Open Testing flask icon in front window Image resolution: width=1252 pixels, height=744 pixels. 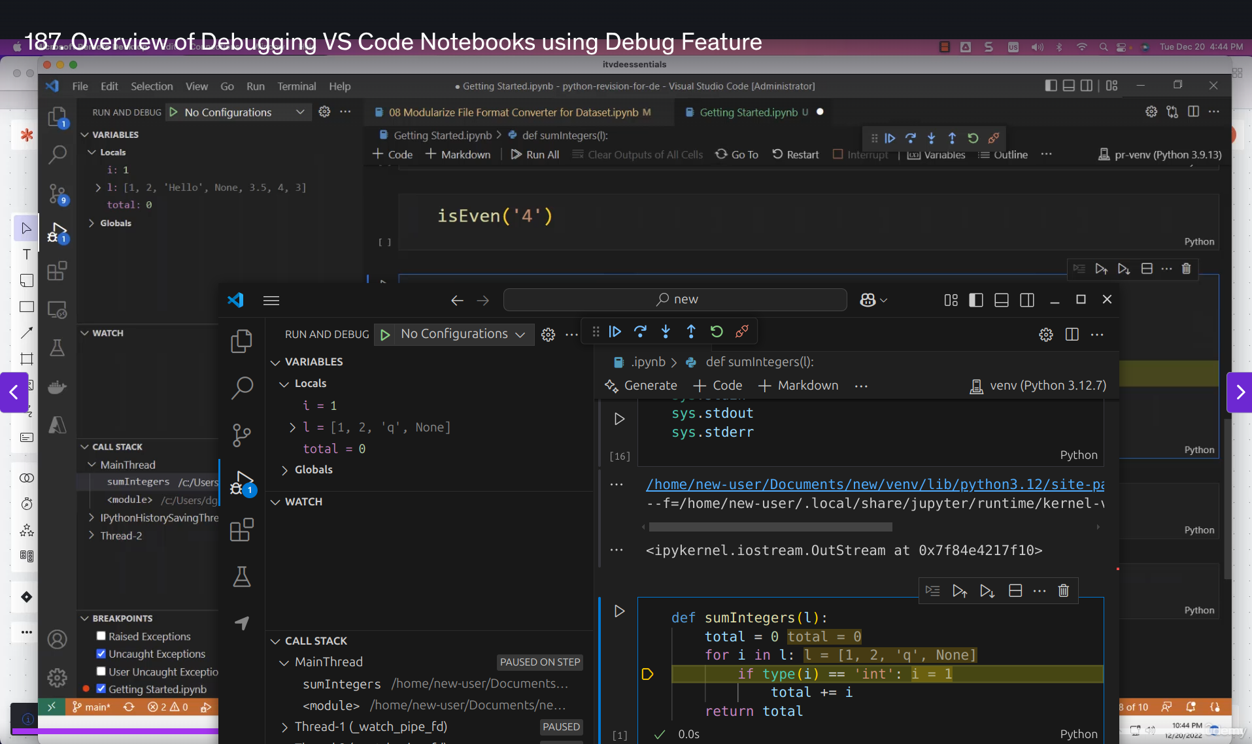coord(242,577)
